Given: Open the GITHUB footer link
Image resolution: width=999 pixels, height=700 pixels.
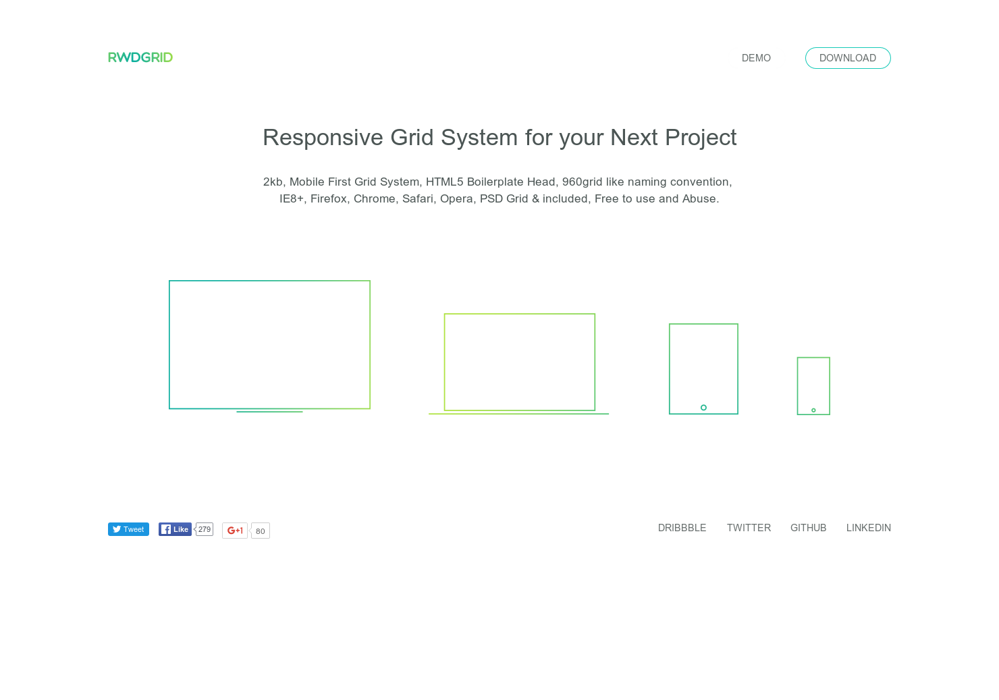Looking at the screenshot, I should click(x=809, y=528).
